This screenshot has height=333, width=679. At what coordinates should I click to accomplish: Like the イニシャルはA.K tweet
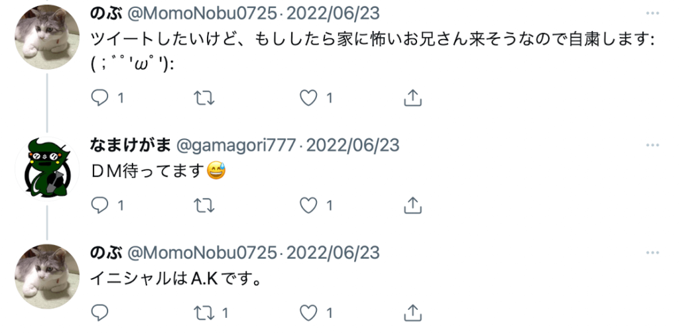point(309,312)
